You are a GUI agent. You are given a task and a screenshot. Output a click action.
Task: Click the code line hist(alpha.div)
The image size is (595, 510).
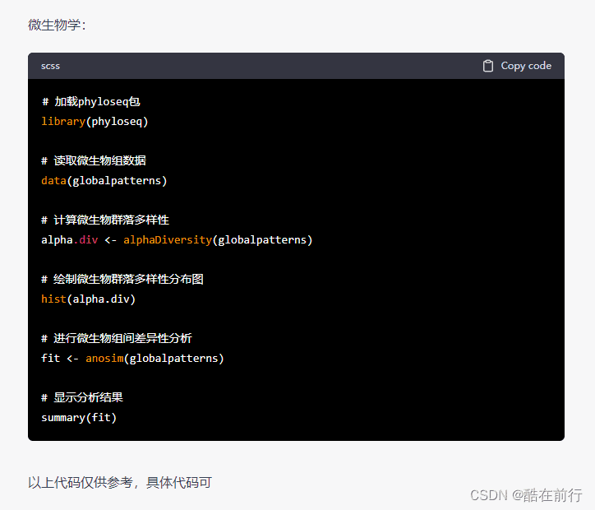point(88,299)
